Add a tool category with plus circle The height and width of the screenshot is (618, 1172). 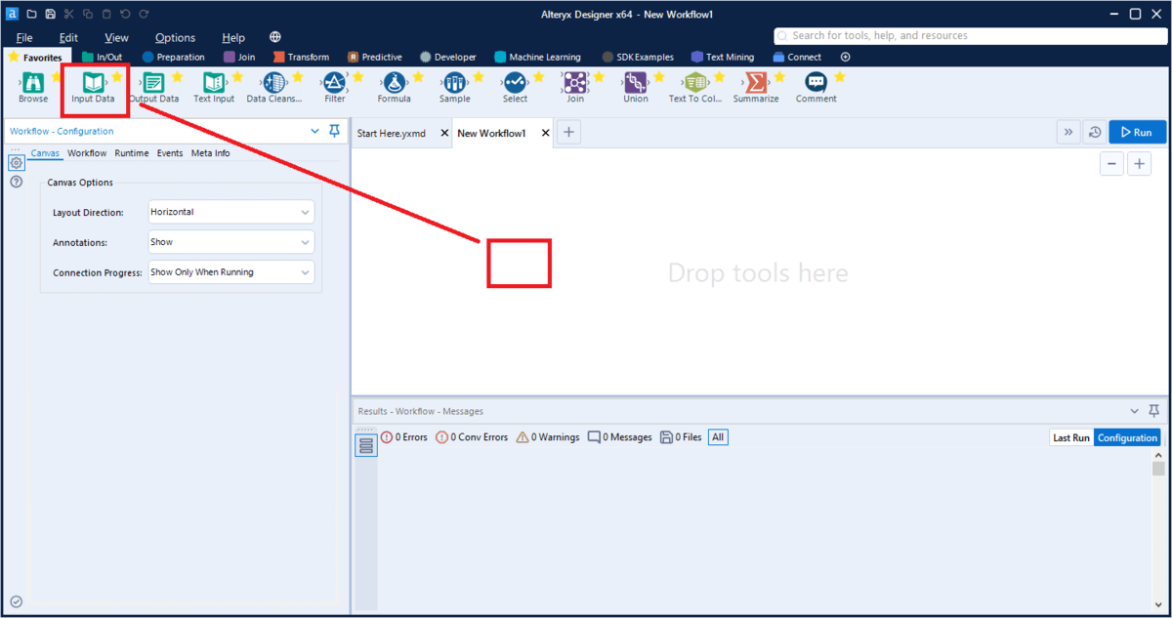click(x=845, y=57)
